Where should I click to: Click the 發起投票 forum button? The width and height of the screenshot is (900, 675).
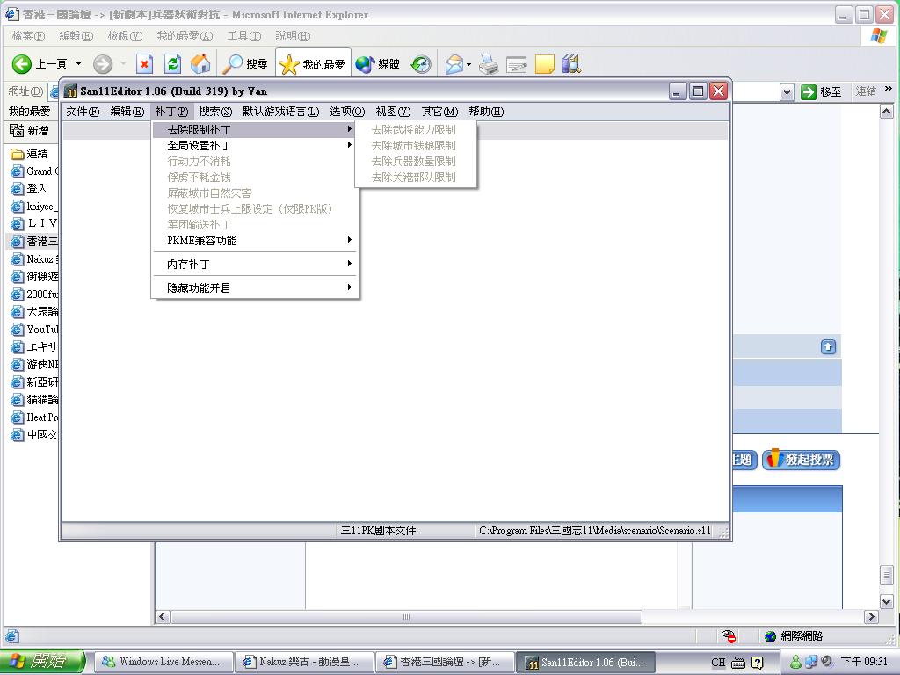(802, 460)
